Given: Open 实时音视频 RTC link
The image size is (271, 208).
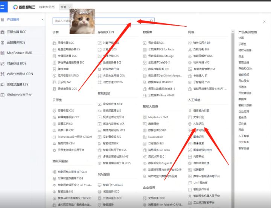Looking at the screenshot, I should [x=112, y=137].
